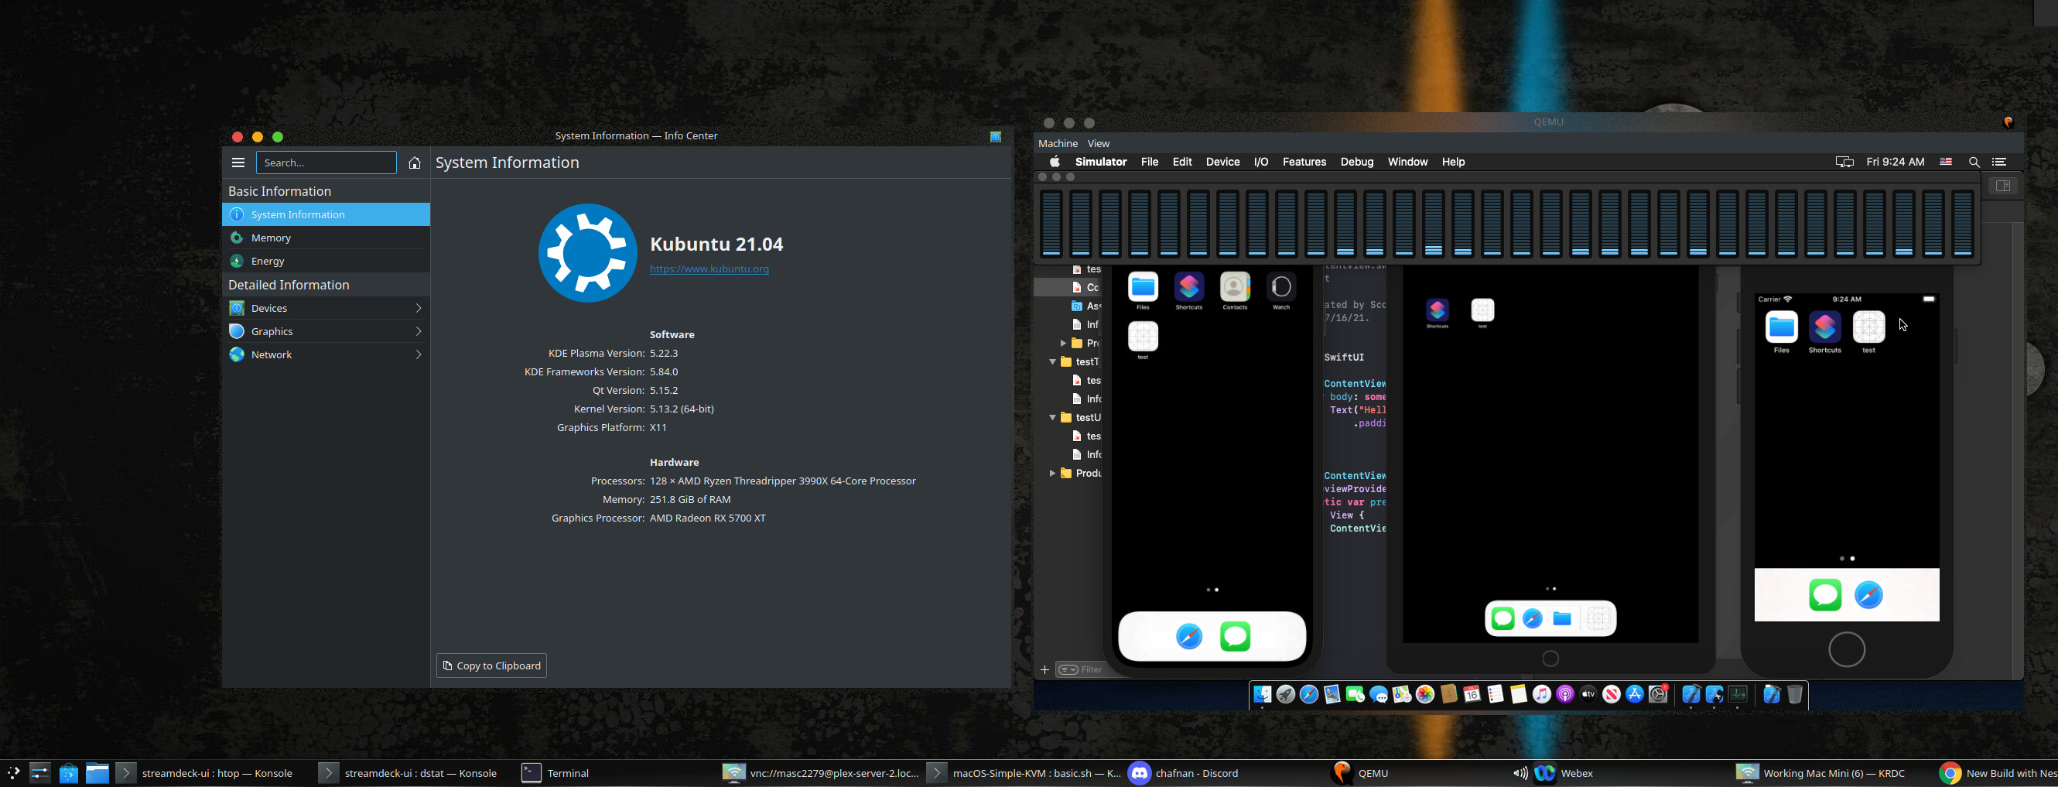Click the home icon beside the search box

(414, 163)
